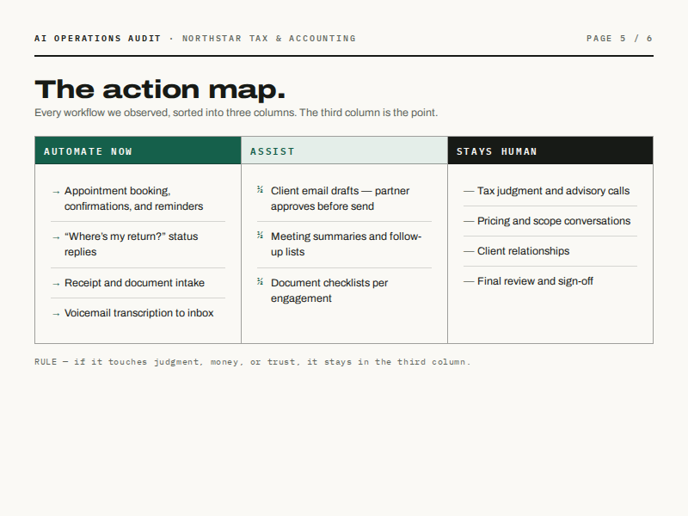The height and width of the screenshot is (516, 688).
Task: Click the arrow icon beside 'Receipt and document intake'
Action: pos(56,285)
